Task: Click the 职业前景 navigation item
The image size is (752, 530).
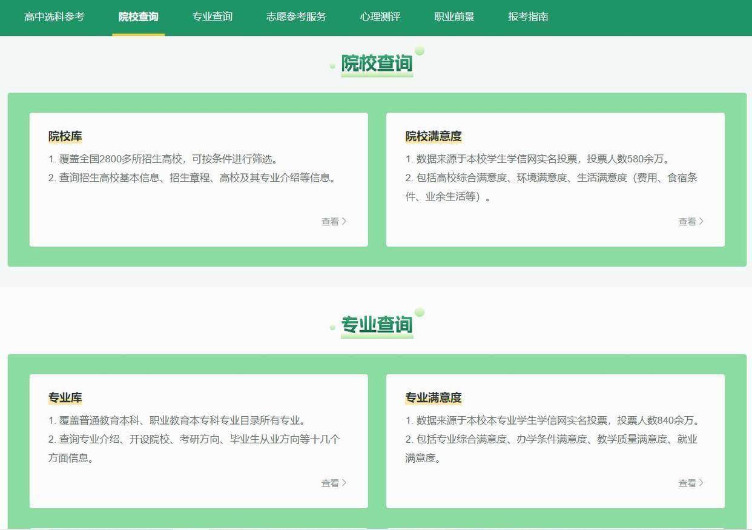Action: click(454, 17)
